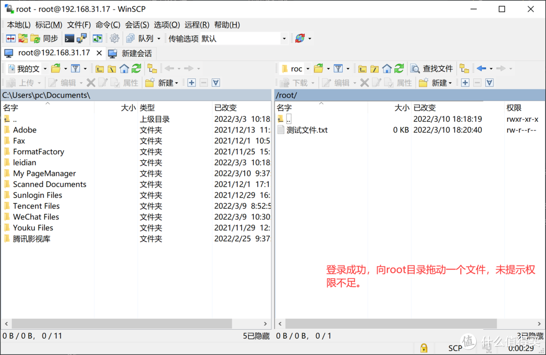Select the Tencent Files folder

click(32, 206)
